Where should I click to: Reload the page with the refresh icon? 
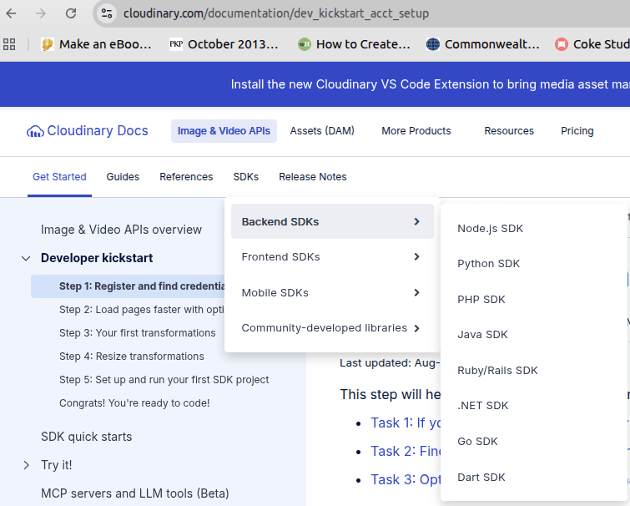(71, 13)
